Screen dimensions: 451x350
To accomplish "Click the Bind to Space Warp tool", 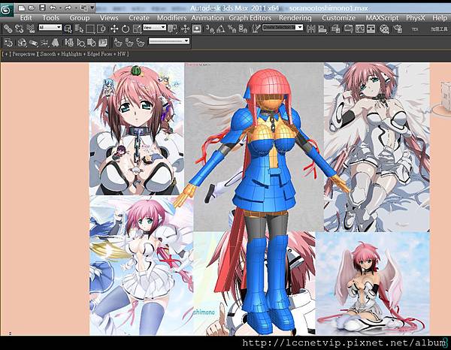I will click(31, 29).
